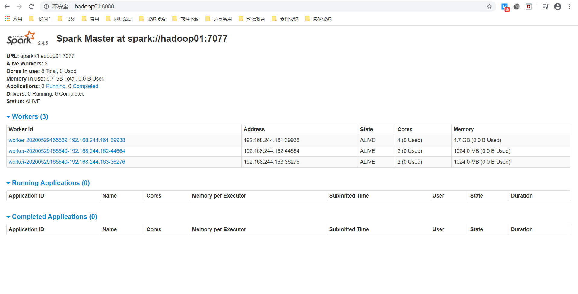Click the URL spark://hadoop01:7077 line
Image resolution: width=578 pixels, height=294 pixels.
tap(40, 56)
